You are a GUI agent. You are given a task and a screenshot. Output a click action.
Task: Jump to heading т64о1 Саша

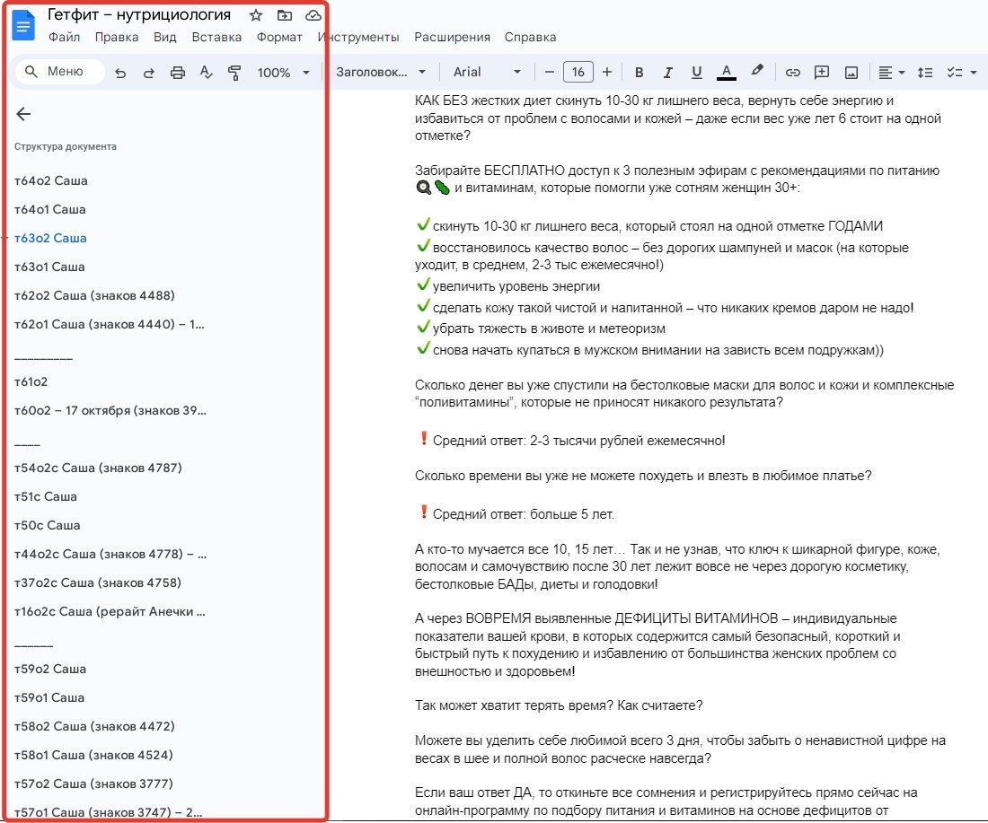49,210
